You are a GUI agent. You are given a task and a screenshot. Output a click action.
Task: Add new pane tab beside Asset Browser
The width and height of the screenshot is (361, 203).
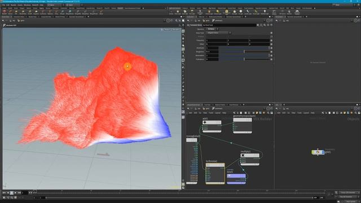coord(244,105)
